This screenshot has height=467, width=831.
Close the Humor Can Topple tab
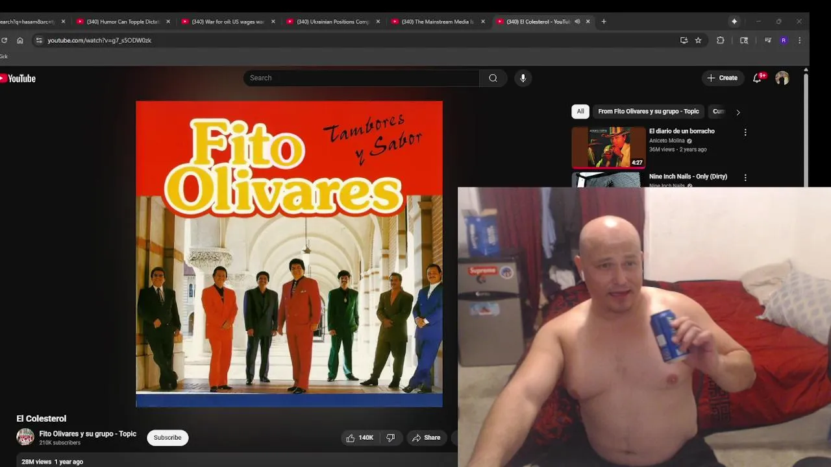(x=168, y=21)
